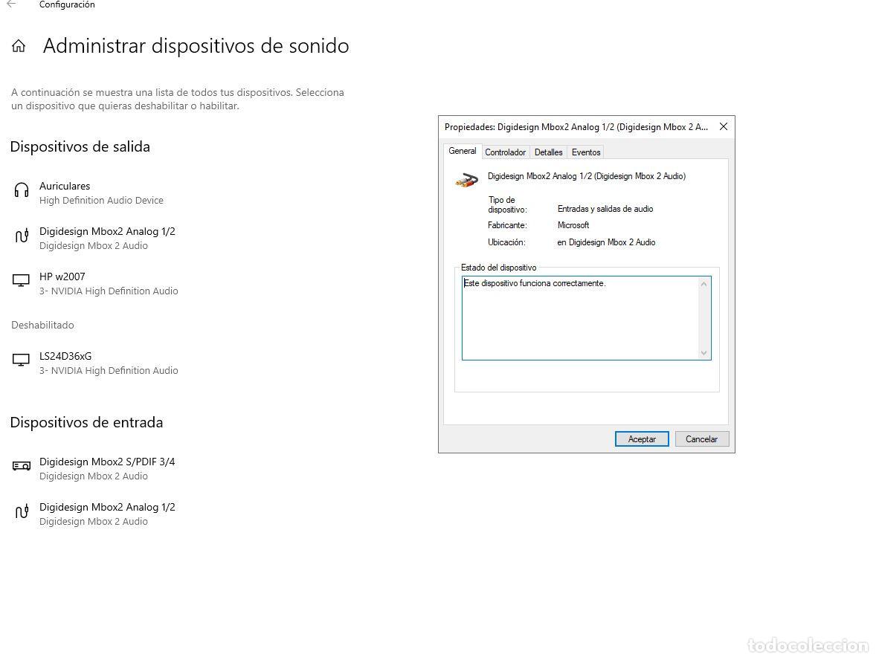Click the Propiedades dialog title bar text
Viewport: 879px width, 660px height.
coord(576,127)
